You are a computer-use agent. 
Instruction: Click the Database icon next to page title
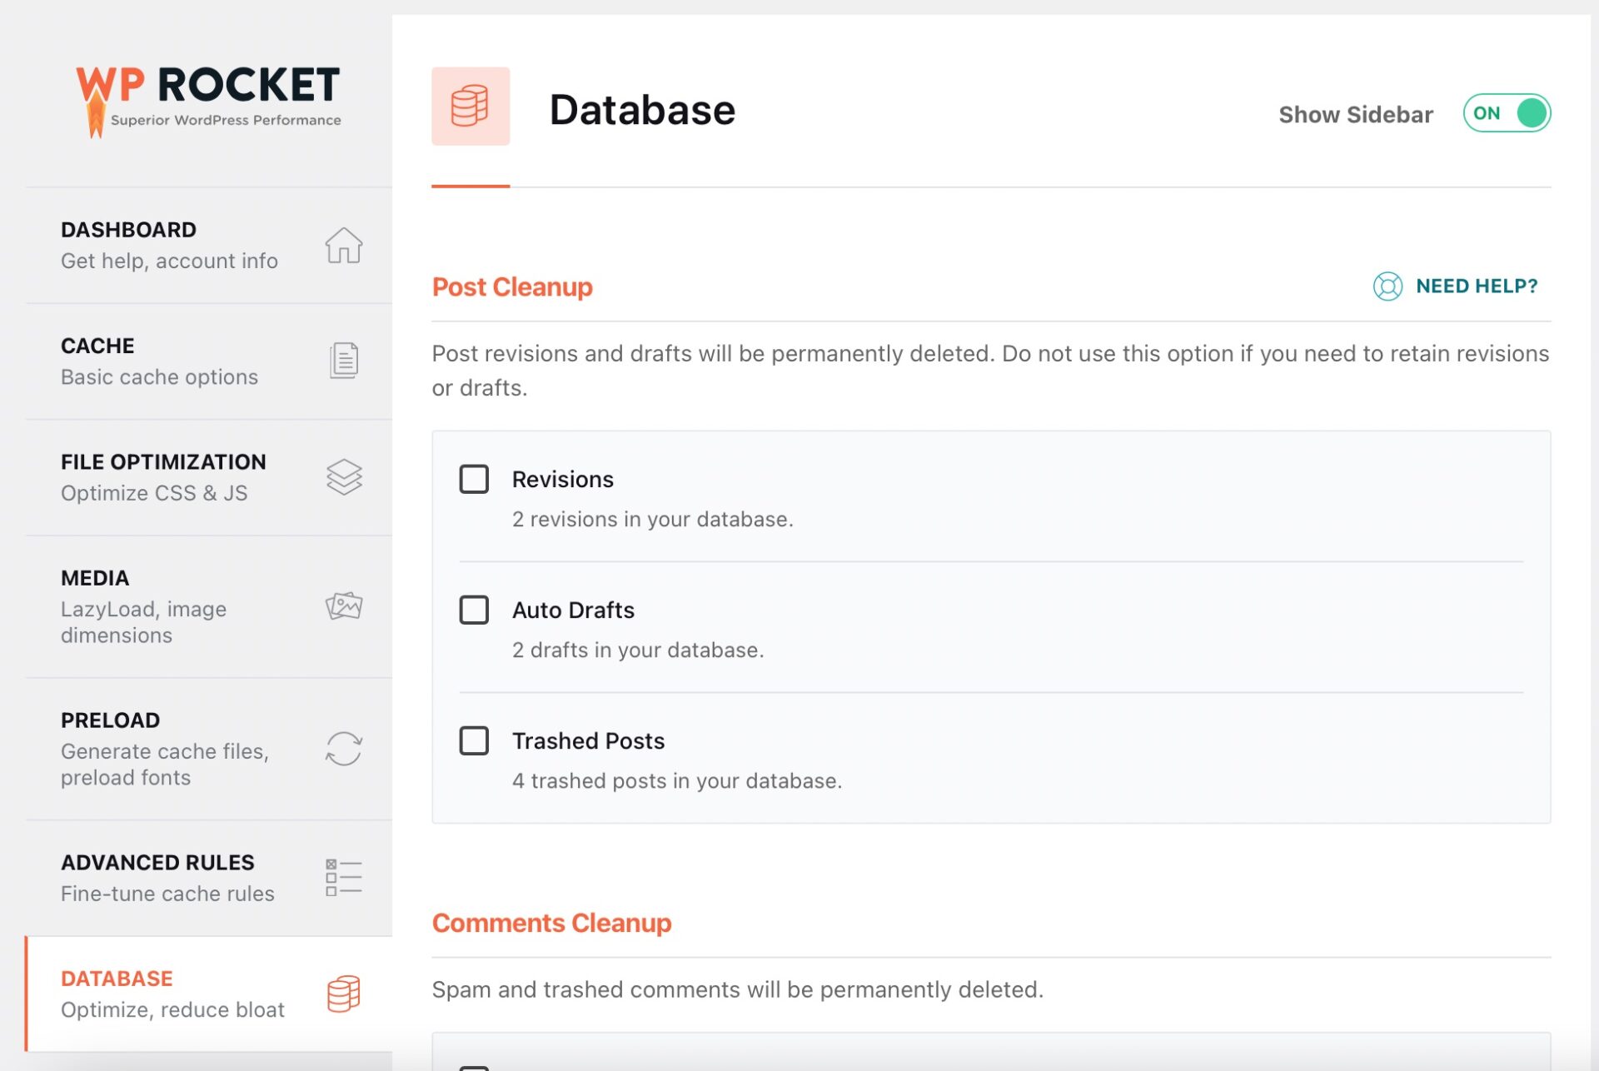click(x=471, y=105)
